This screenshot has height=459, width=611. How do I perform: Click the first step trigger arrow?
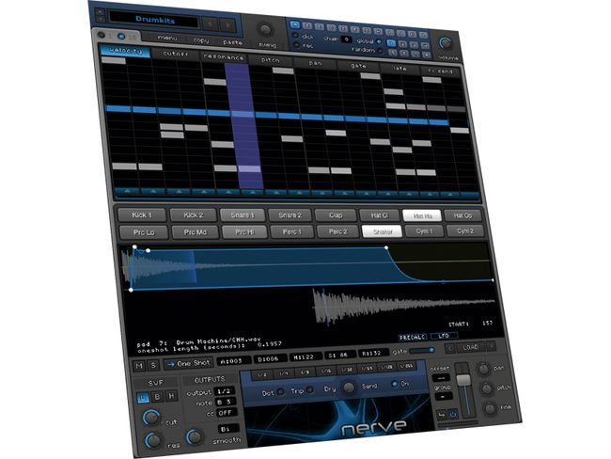click(128, 191)
